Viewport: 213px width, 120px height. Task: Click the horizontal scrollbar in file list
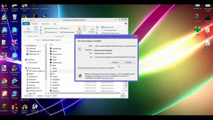point(85,93)
